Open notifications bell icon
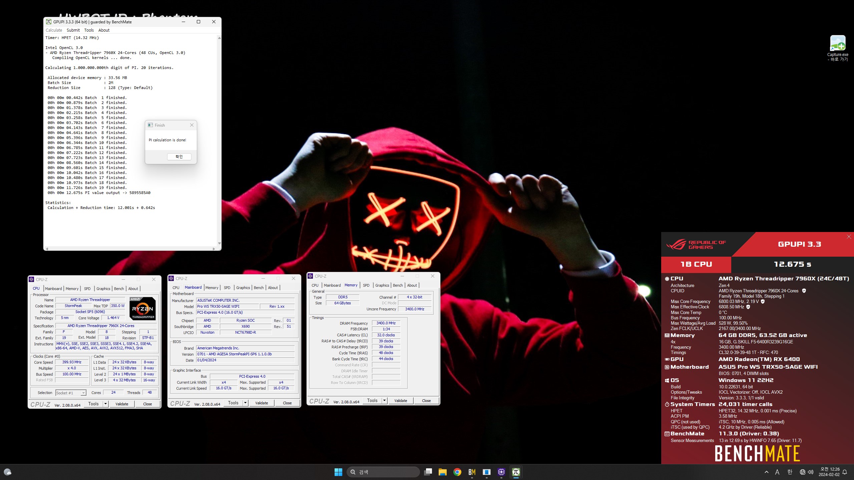This screenshot has height=480, width=854. tap(845, 472)
